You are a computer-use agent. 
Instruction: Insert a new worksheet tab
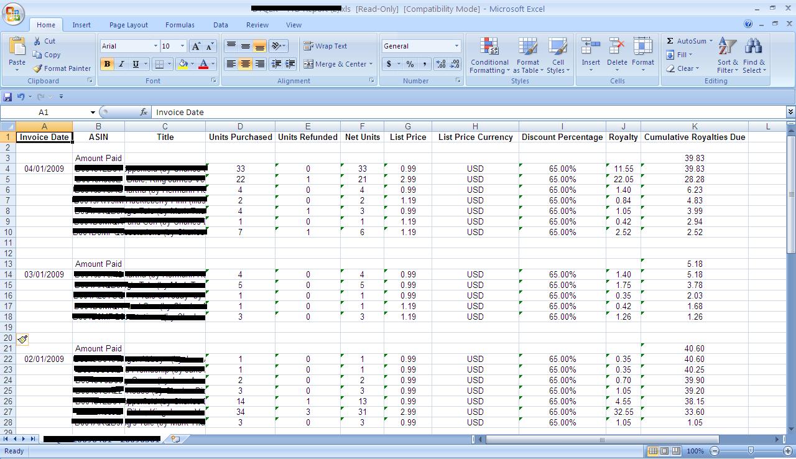point(175,439)
